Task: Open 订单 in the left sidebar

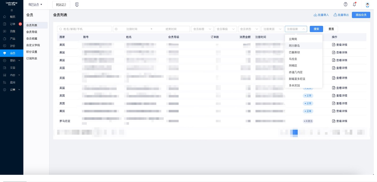Action: coord(12,24)
